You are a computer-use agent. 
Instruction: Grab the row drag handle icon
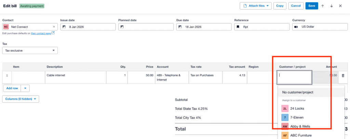click(7, 75)
